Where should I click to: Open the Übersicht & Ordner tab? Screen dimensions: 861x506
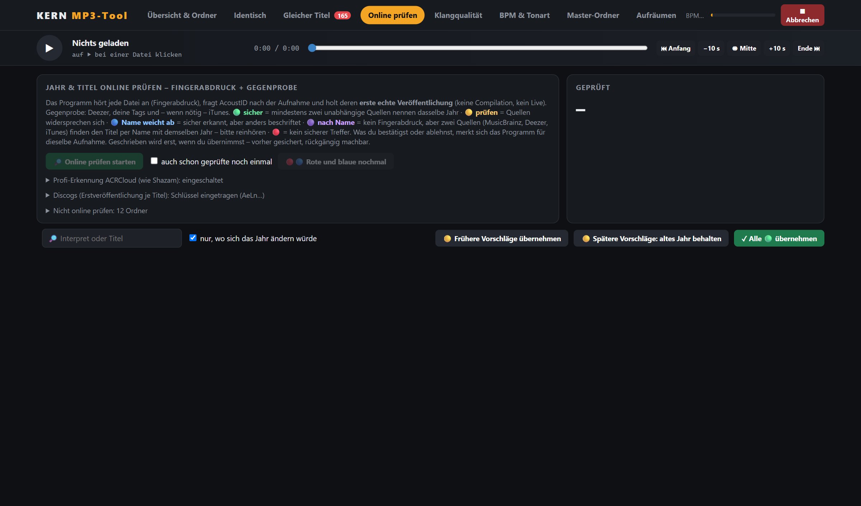182,15
